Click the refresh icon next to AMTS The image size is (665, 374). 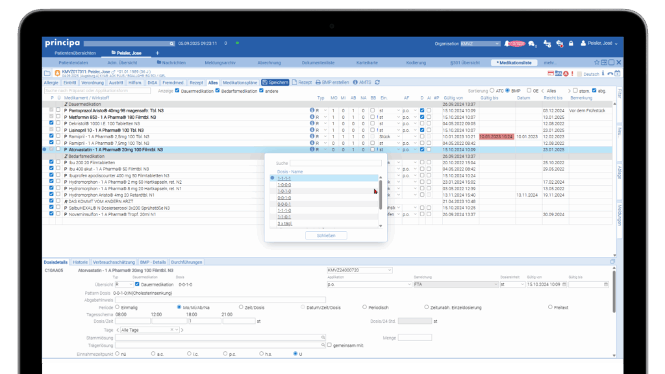[x=377, y=82]
